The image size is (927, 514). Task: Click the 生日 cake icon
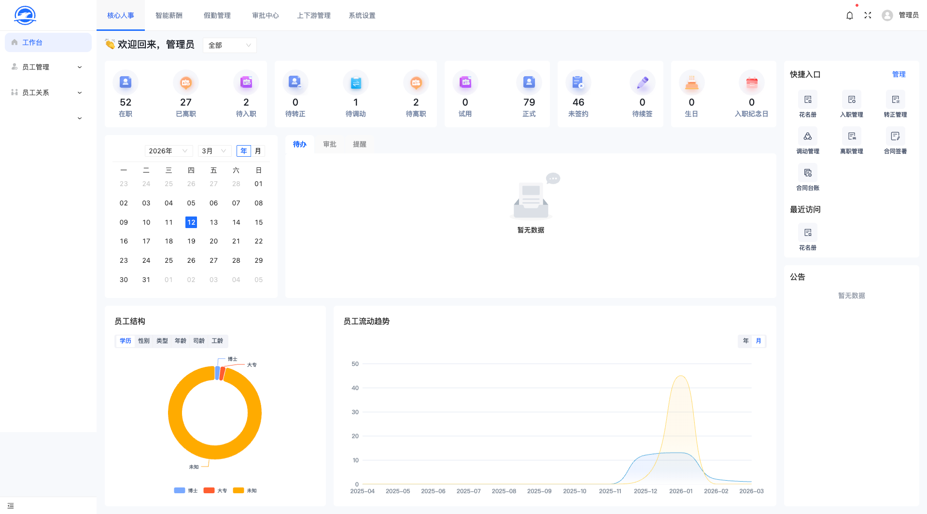692,82
